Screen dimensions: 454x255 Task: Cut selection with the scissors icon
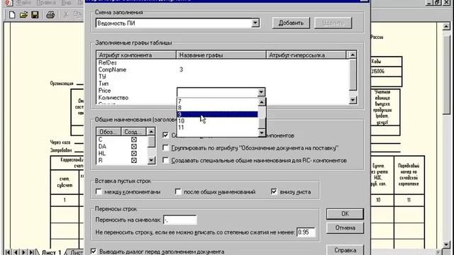pos(66,15)
